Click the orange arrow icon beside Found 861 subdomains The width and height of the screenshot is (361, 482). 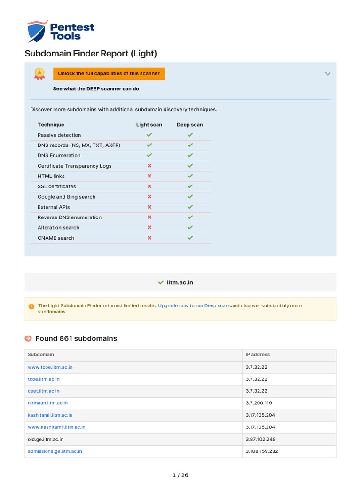29,338
